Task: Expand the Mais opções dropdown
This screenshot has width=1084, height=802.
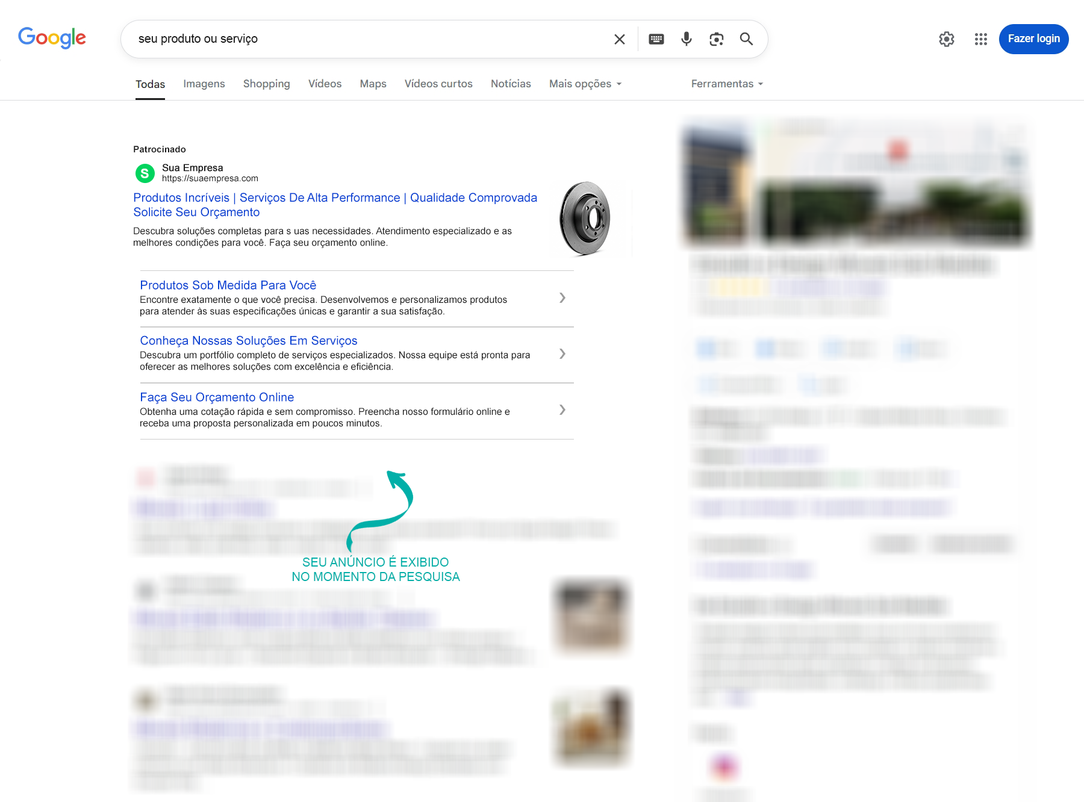Action: (x=585, y=84)
